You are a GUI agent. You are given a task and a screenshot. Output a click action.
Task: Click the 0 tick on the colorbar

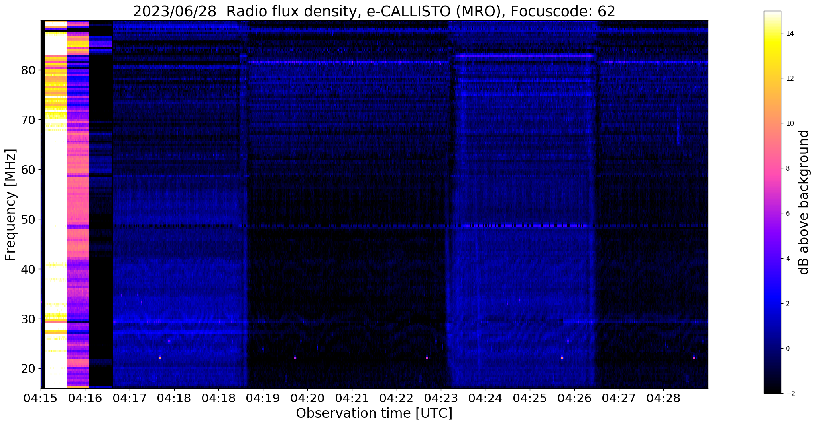coord(787,349)
